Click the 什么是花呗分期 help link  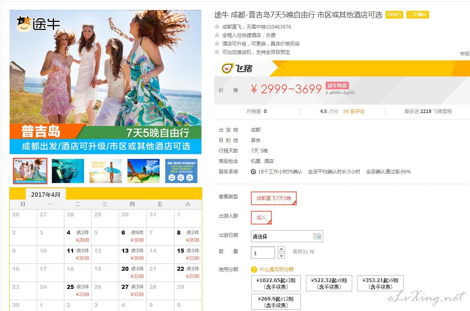(x=276, y=269)
